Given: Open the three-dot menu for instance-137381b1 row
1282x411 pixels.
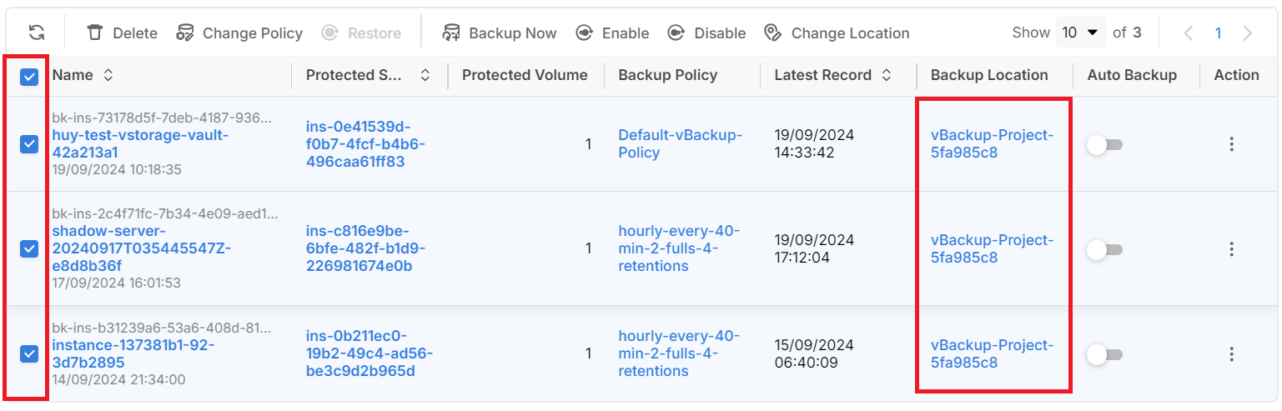Looking at the screenshot, I should [x=1231, y=354].
